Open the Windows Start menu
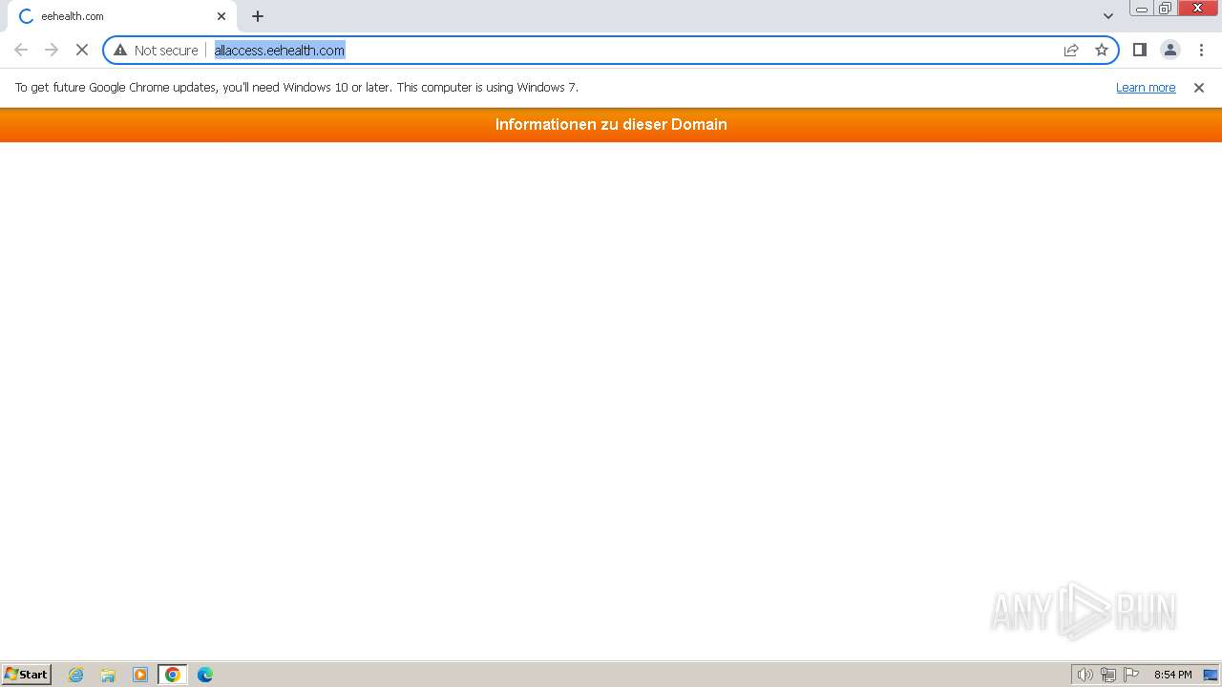 tap(27, 674)
